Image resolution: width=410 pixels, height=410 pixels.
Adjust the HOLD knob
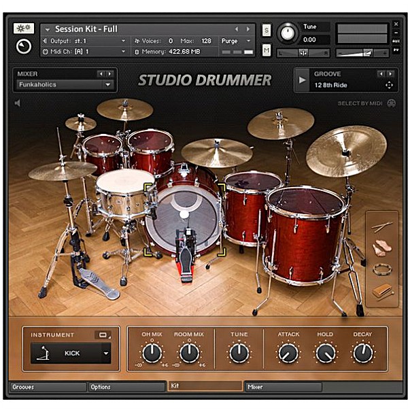tap(325, 354)
